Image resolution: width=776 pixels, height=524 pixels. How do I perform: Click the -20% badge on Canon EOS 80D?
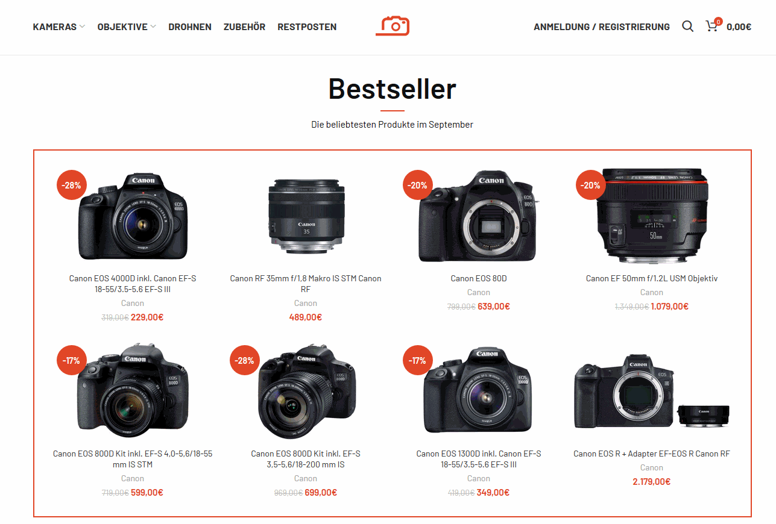click(417, 185)
